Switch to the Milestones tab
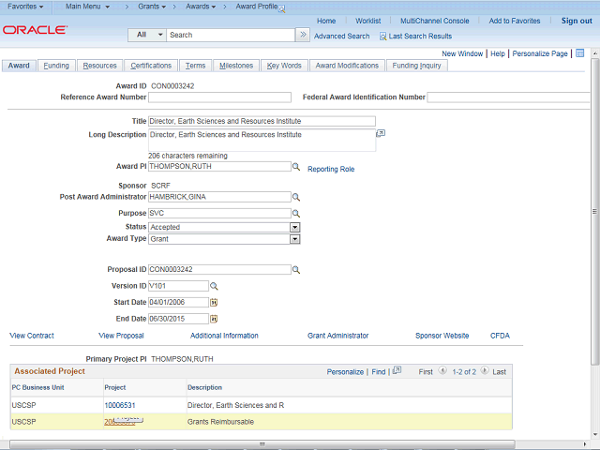This screenshot has height=450, width=600. coord(235,66)
